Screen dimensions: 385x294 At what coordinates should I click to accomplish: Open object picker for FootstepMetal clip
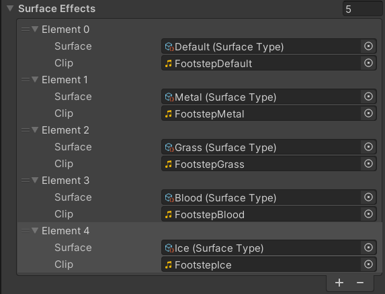point(368,113)
